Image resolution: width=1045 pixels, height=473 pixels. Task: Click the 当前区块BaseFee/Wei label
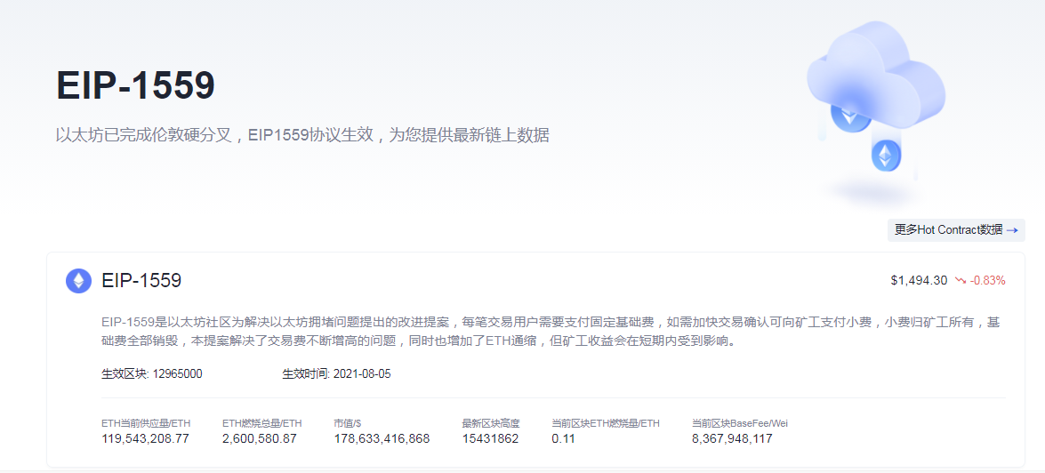pyautogui.click(x=741, y=423)
